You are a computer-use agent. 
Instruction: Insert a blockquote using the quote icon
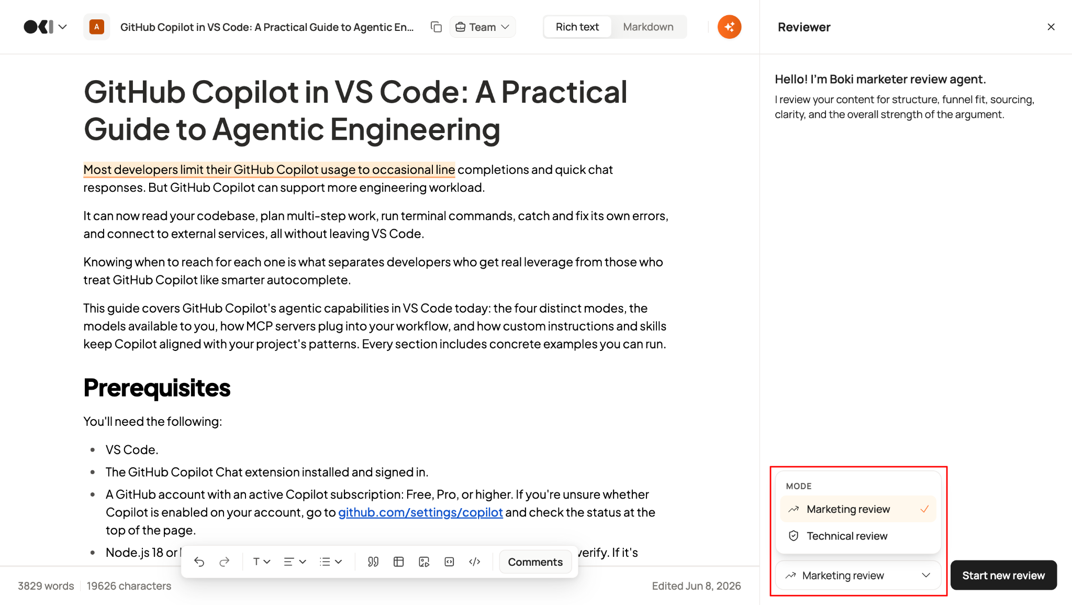(x=373, y=562)
